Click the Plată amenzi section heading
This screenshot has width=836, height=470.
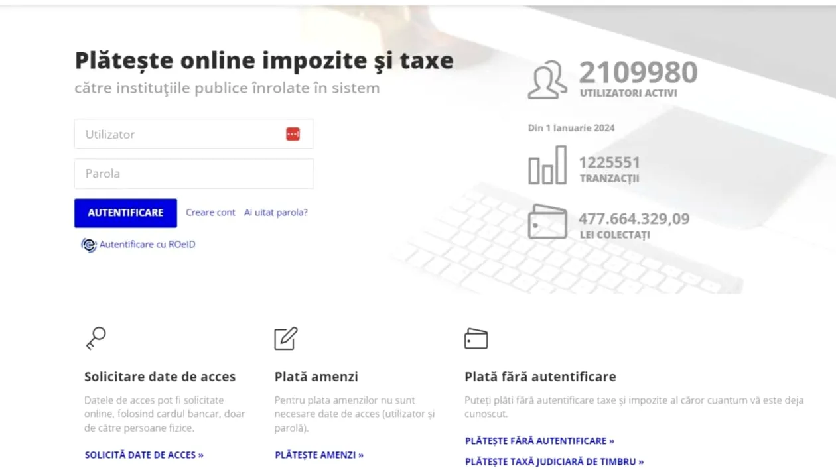pos(316,376)
